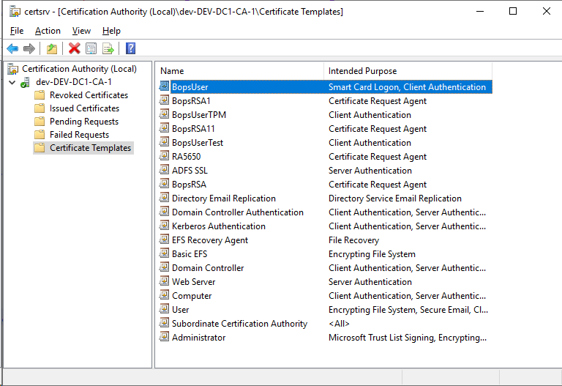Select the Subordinate Certification Authority template

tap(239, 324)
